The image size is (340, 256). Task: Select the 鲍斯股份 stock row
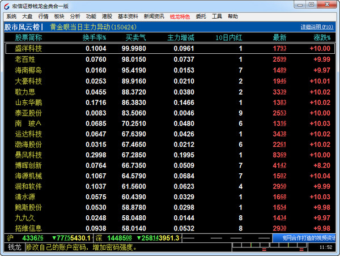(x=170, y=207)
